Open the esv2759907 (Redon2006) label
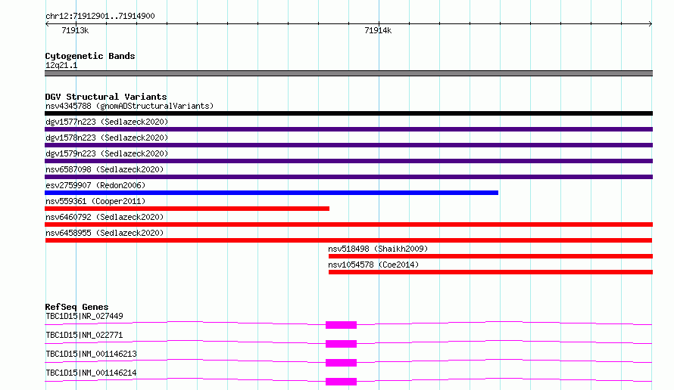Screen dimensions: 674x390 (x=95, y=185)
